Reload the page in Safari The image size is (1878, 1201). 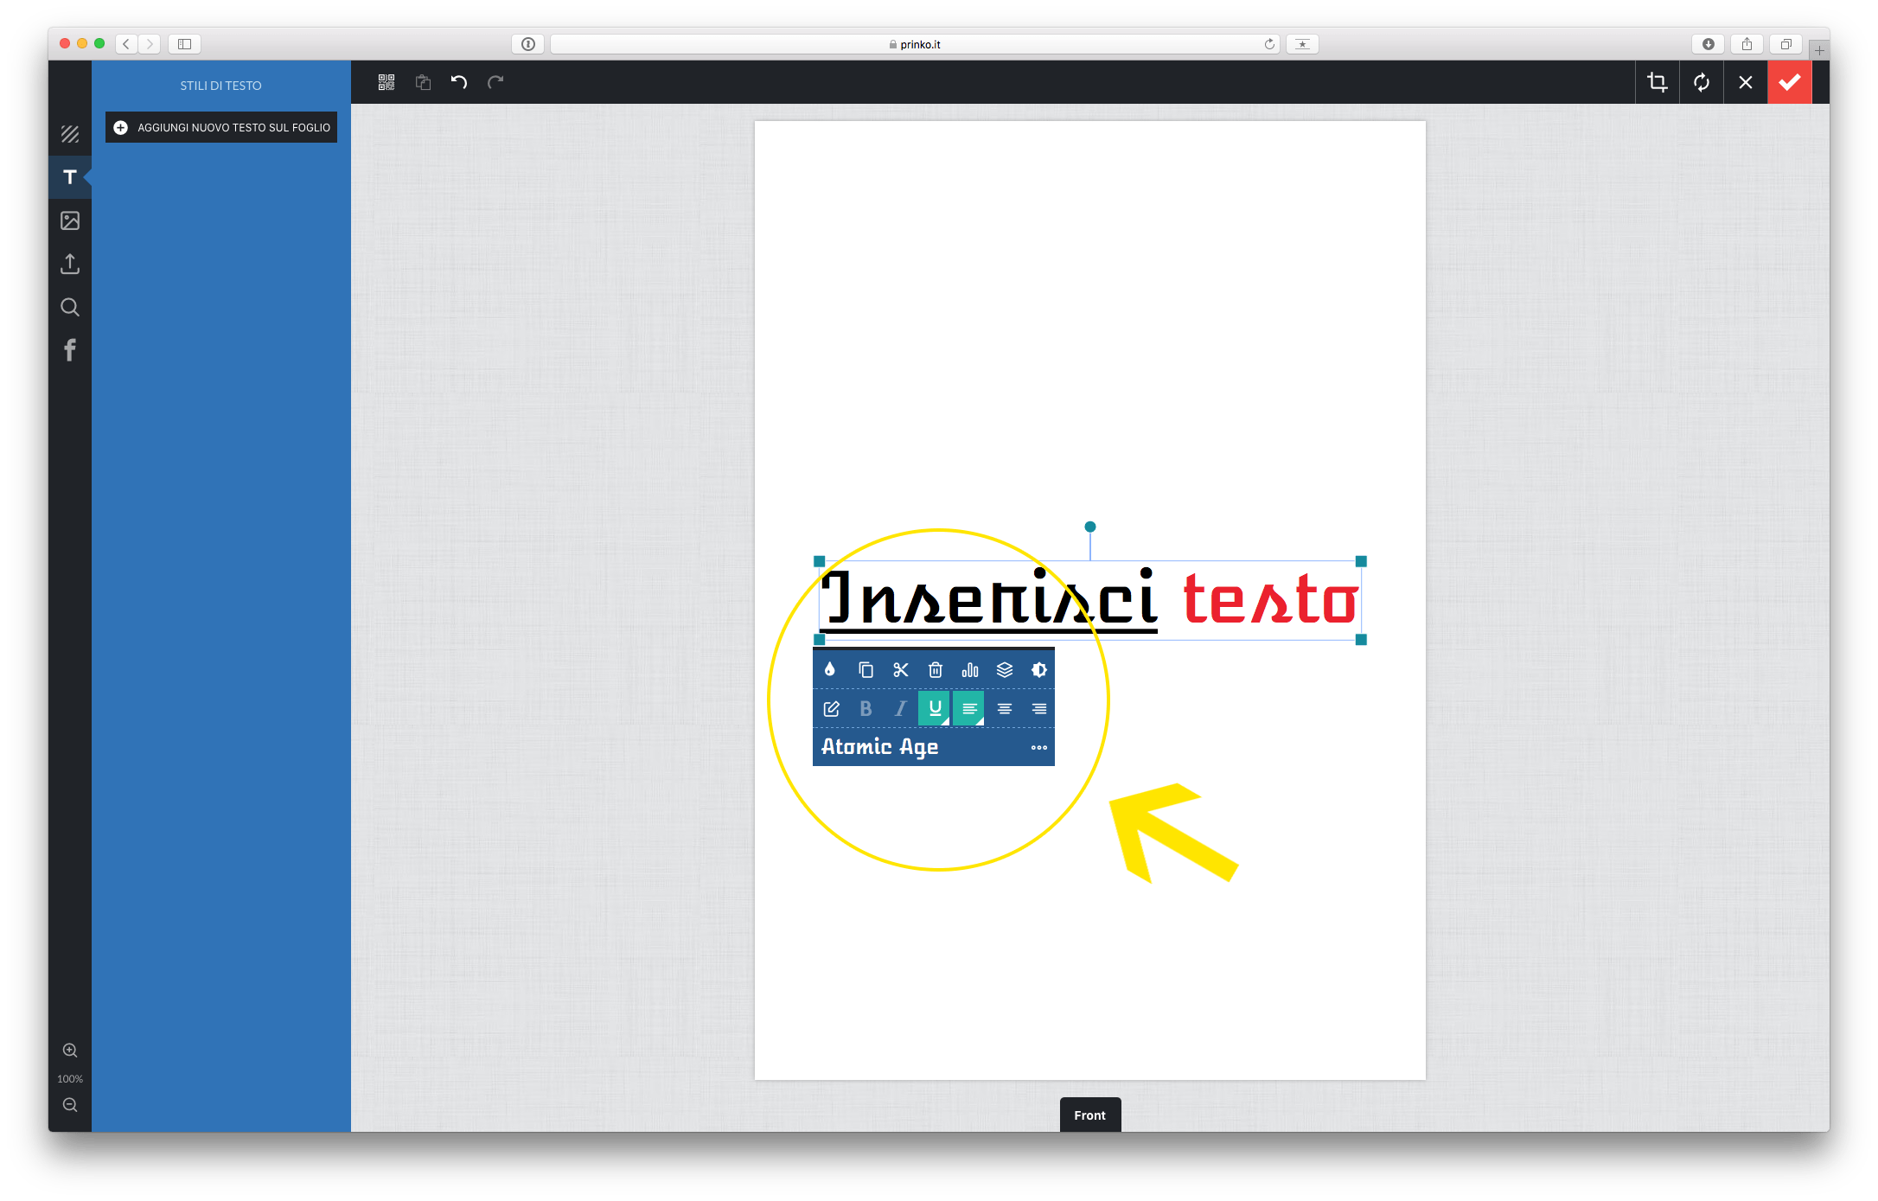point(1269,44)
